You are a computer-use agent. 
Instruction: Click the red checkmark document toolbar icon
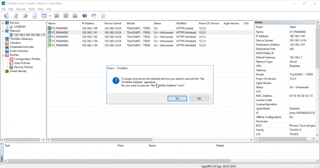35,16
